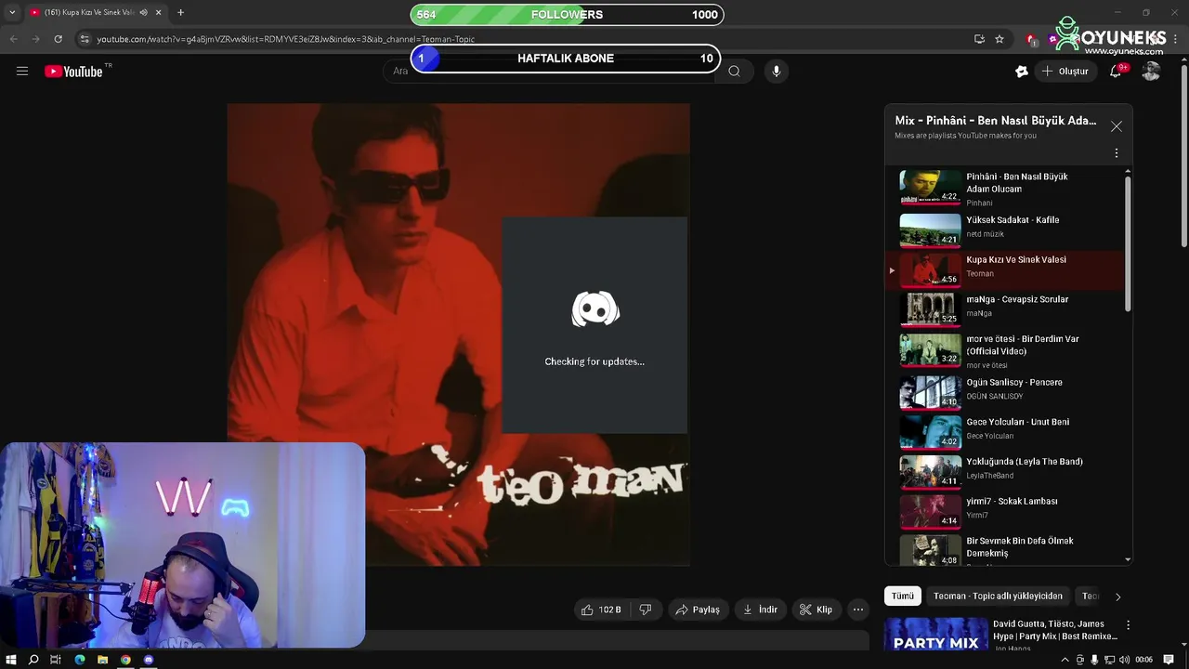Start voice search with the microphone icon
The image size is (1189, 669).
click(x=777, y=72)
